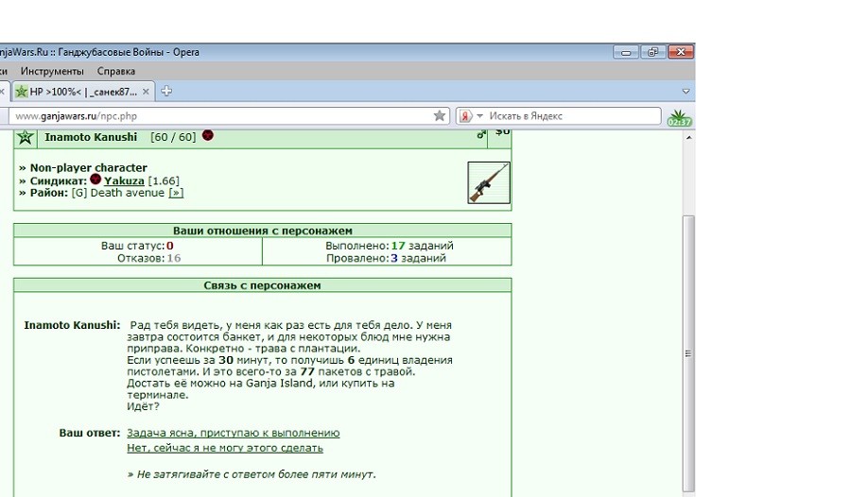Click the bookmark star in address bar
Viewport: 851px width, 497px height.
440,115
